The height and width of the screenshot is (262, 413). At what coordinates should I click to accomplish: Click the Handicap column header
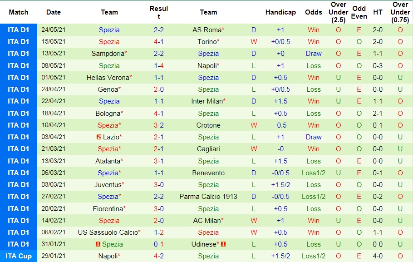tap(280, 12)
